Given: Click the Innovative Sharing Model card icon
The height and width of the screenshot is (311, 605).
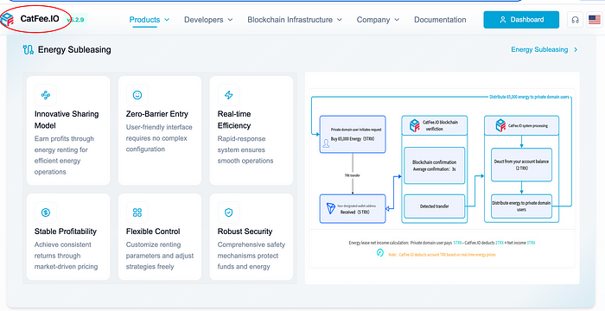Looking at the screenshot, I should [46, 95].
